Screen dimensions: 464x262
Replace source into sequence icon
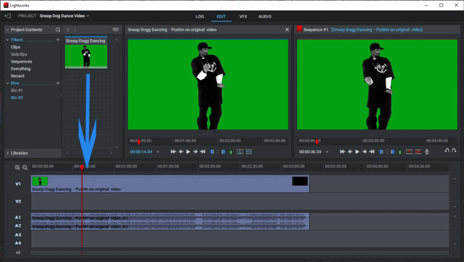click(x=240, y=152)
